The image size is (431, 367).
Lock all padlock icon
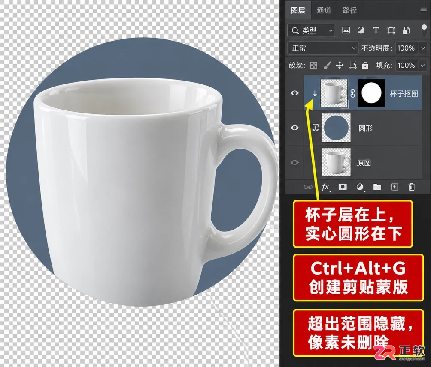pos(365,65)
